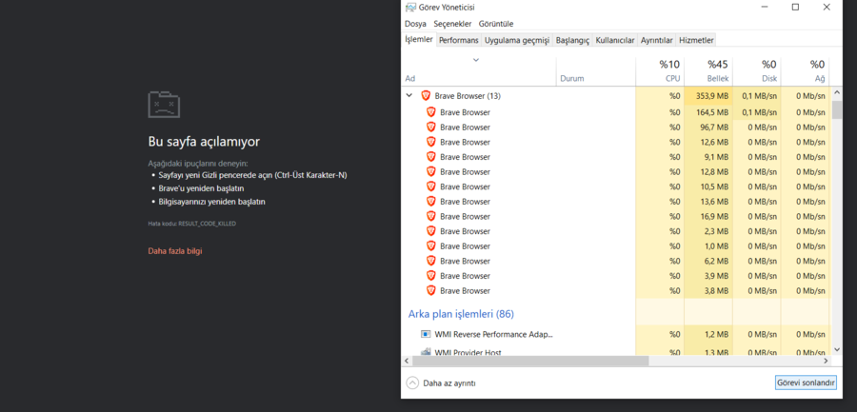Image resolution: width=857 pixels, height=412 pixels.
Task: Click the RESULT_CODE_KILLED error code text
Action: click(208, 224)
